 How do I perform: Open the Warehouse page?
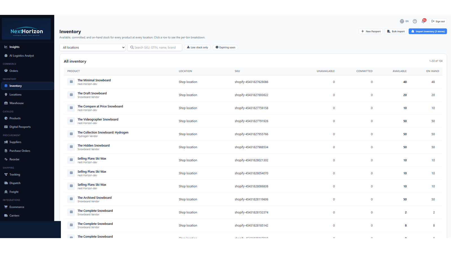16,103
